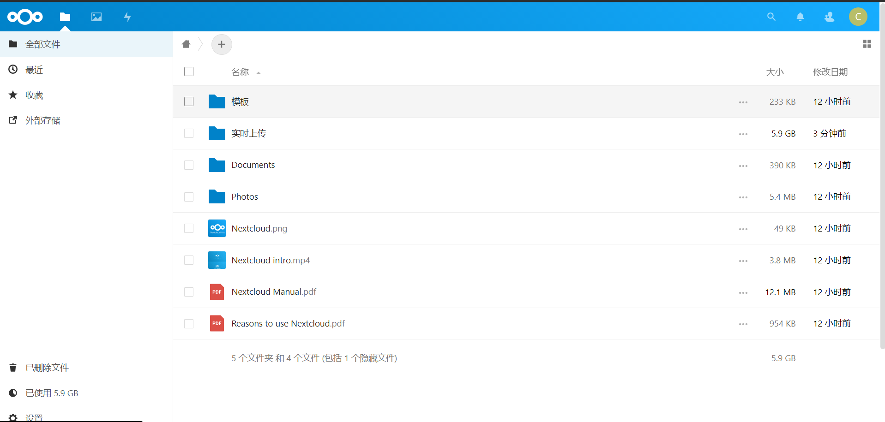
Task: Click the 3 分钟前 modified time
Action: coord(830,133)
